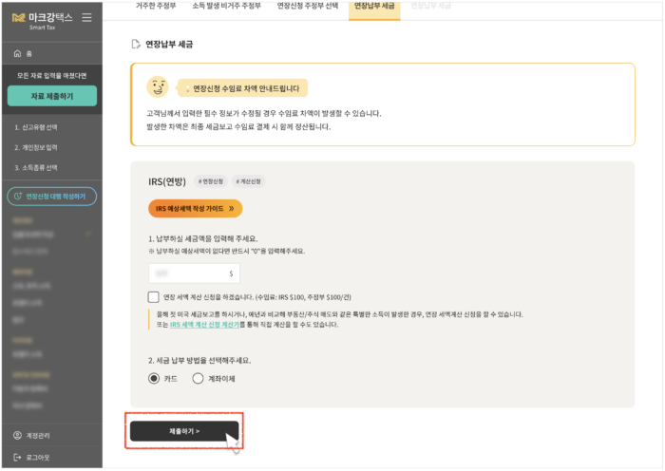
Task: Check the 연장 세액 계산 신청 checkbox
Action: (x=154, y=297)
